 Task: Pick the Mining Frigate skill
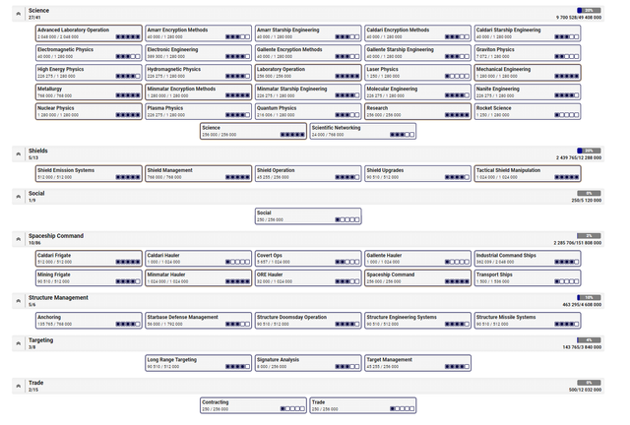coord(89,278)
